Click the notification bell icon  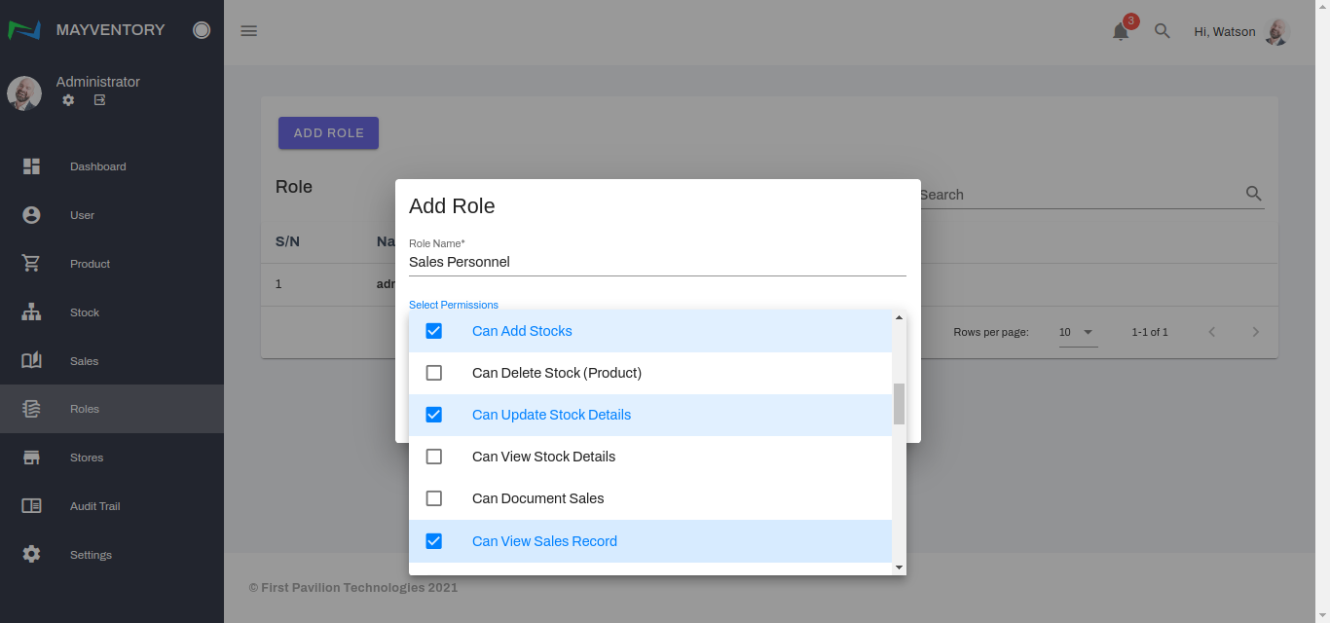[1121, 31]
